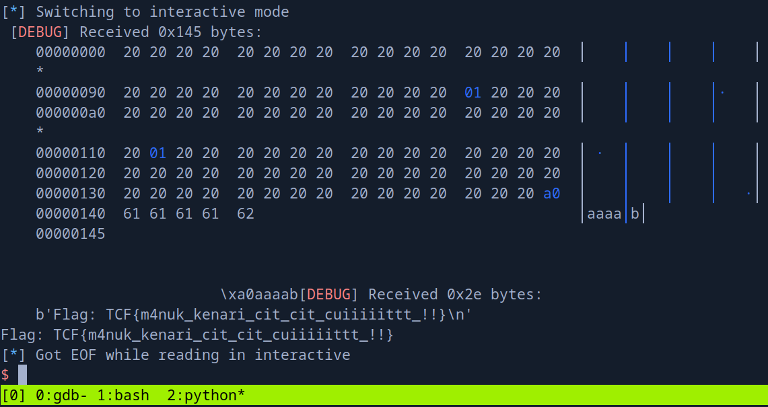768x407 pixels.
Task: Click the DEBUG tag before 'Received 0x2e bytes'
Action: 328,295
